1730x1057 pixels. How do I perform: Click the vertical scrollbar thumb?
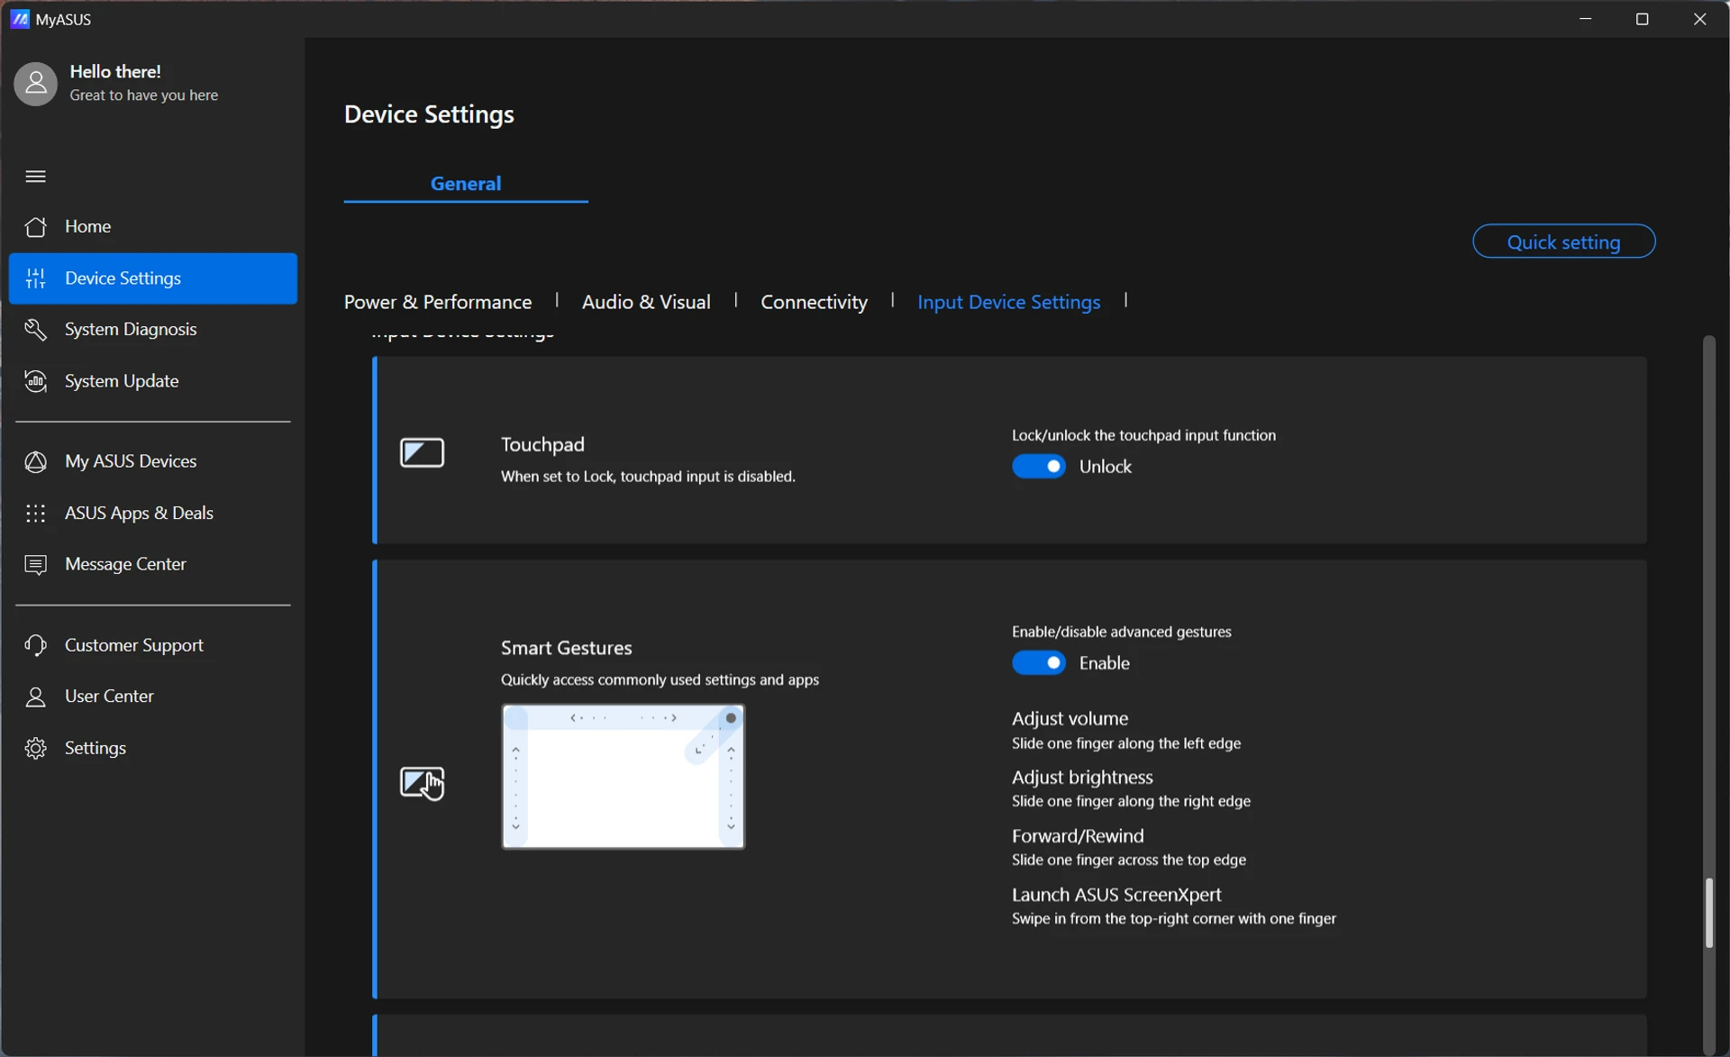pos(1708,913)
